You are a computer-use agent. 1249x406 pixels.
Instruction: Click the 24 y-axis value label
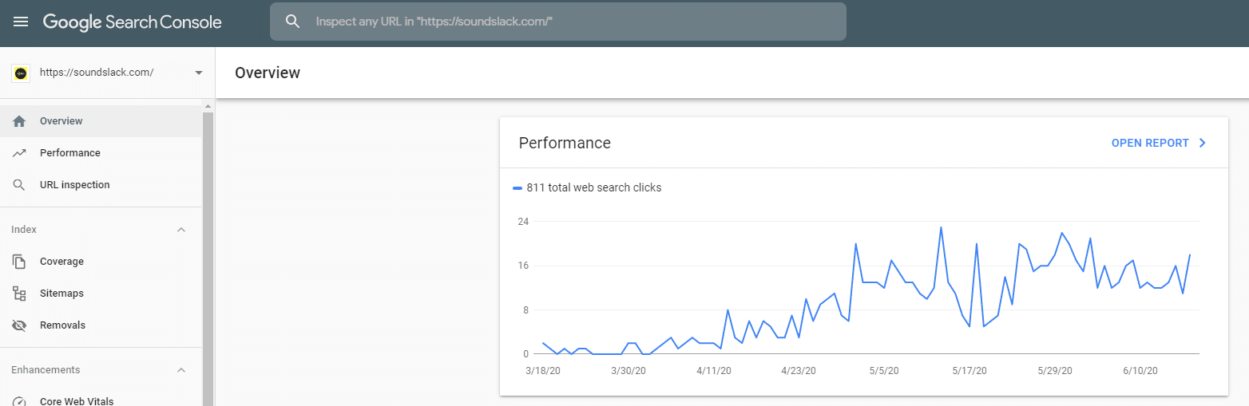pyautogui.click(x=524, y=222)
